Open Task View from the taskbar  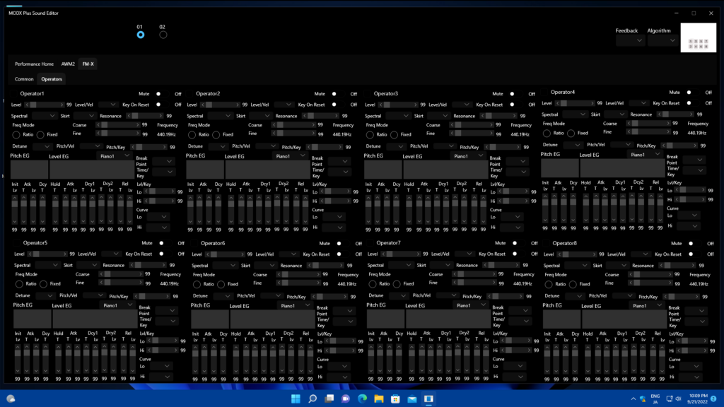tap(329, 399)
